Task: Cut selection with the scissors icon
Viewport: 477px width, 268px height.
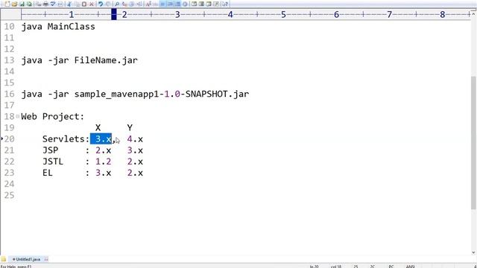Action: 69,4
